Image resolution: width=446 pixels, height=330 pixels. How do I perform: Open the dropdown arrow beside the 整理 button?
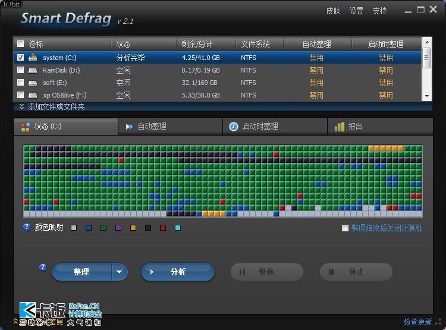[x=119, y=272]
